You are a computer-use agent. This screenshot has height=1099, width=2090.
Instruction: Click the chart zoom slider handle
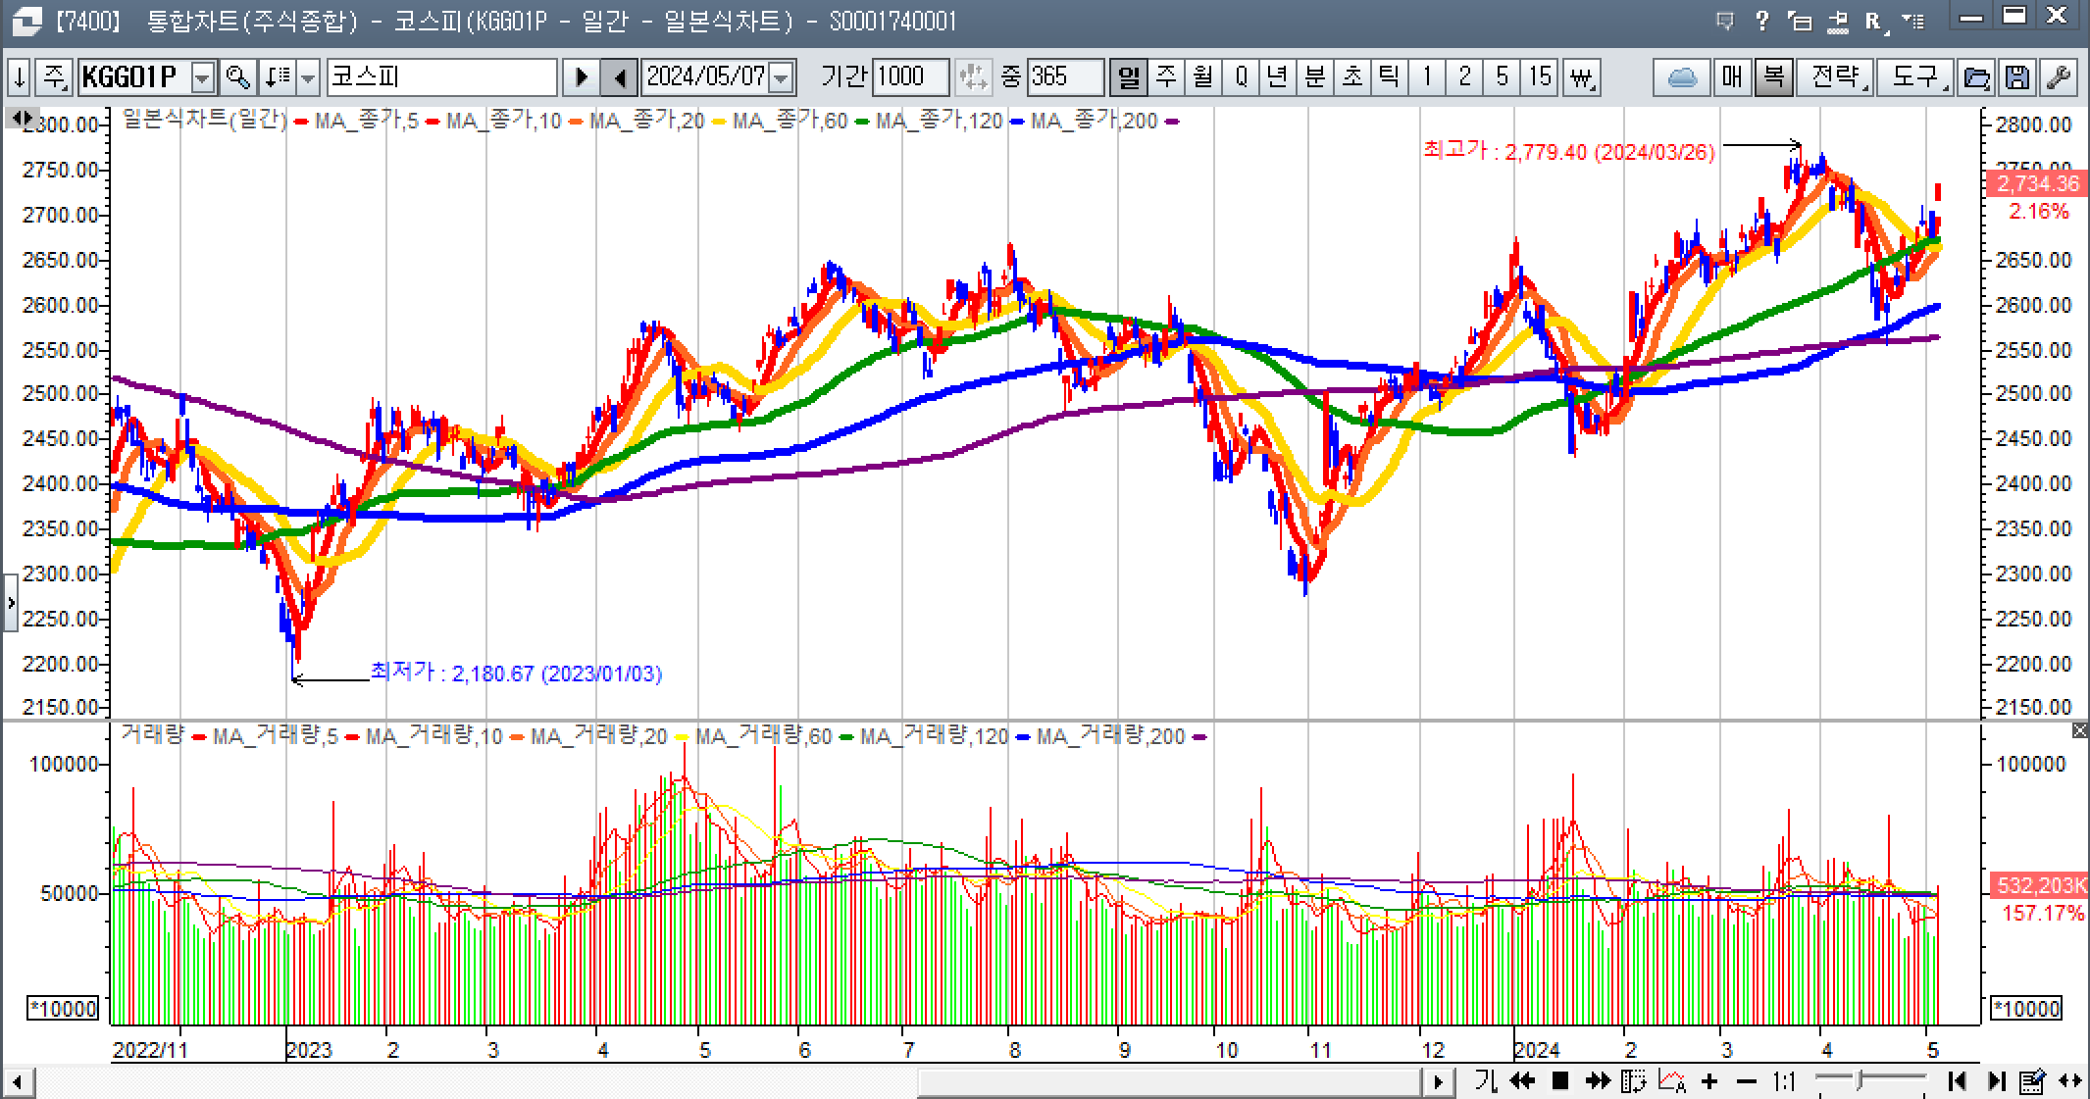(x=1860, y=1080)
